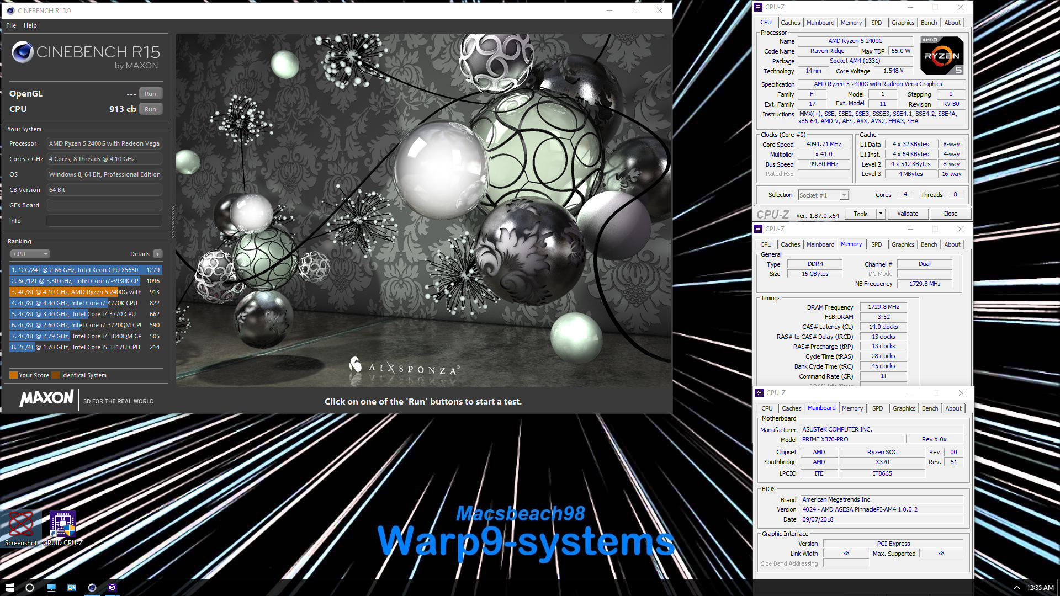Open SPD tab in the Memory CPU-Z window
This screenshot has height=596, width=1060.
(876, 244)
